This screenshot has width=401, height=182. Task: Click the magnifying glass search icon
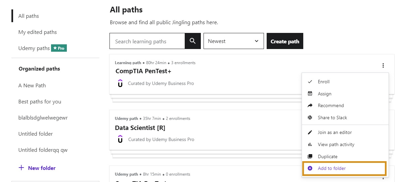click(x=192, y=41)
